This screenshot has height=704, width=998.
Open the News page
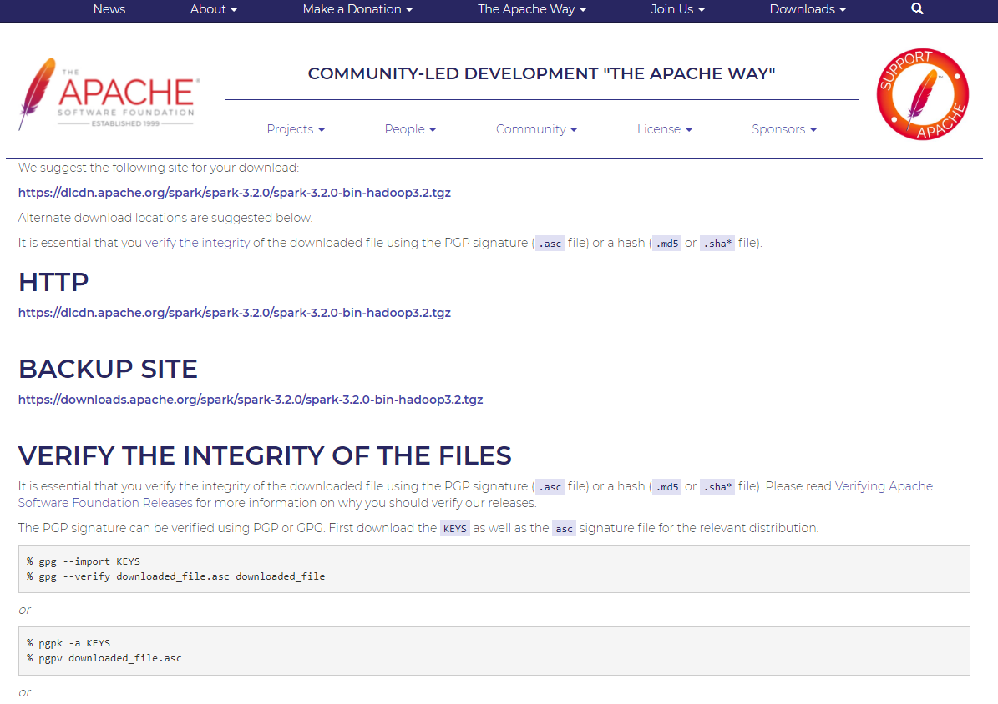coord(109,9)
